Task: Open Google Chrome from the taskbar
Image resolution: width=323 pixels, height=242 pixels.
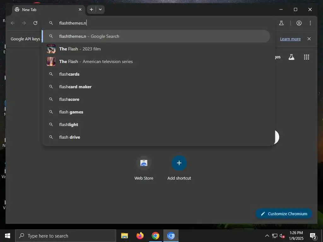Action: pos(155,236)
